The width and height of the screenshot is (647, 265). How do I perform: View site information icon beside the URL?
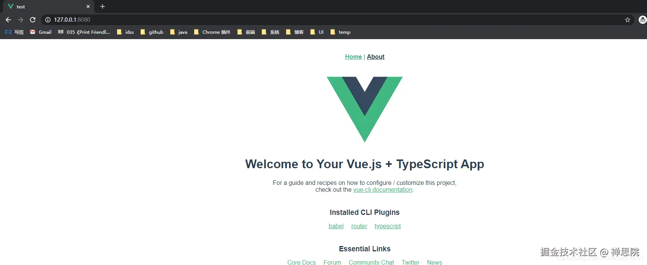(48, 20)
